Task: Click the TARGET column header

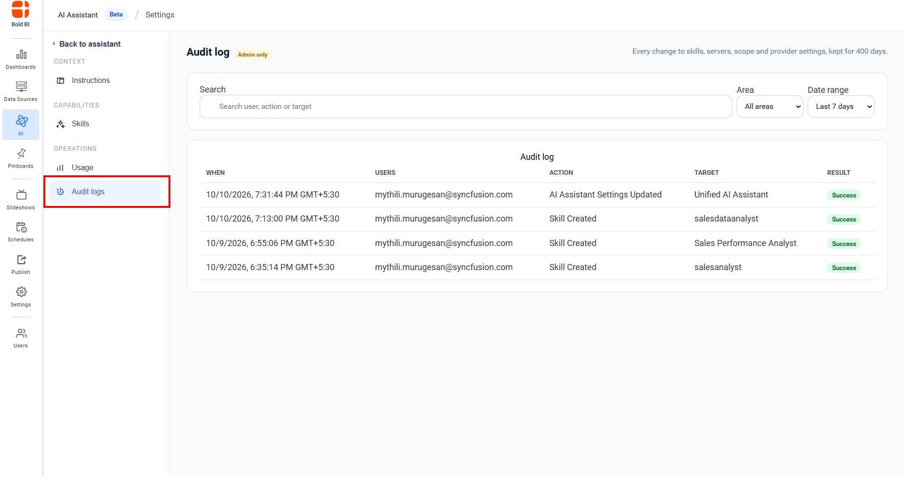Action: [706, 173]
